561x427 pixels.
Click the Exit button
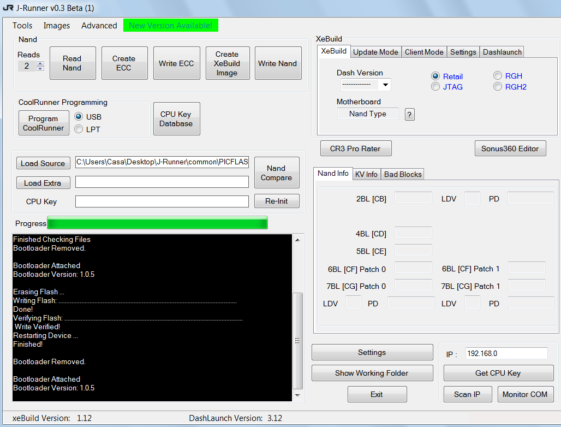click(x=377, y=394)
